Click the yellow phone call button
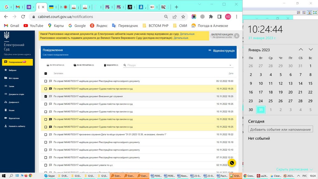This screenshot has height=179, width=318. (x=232, y=163)
